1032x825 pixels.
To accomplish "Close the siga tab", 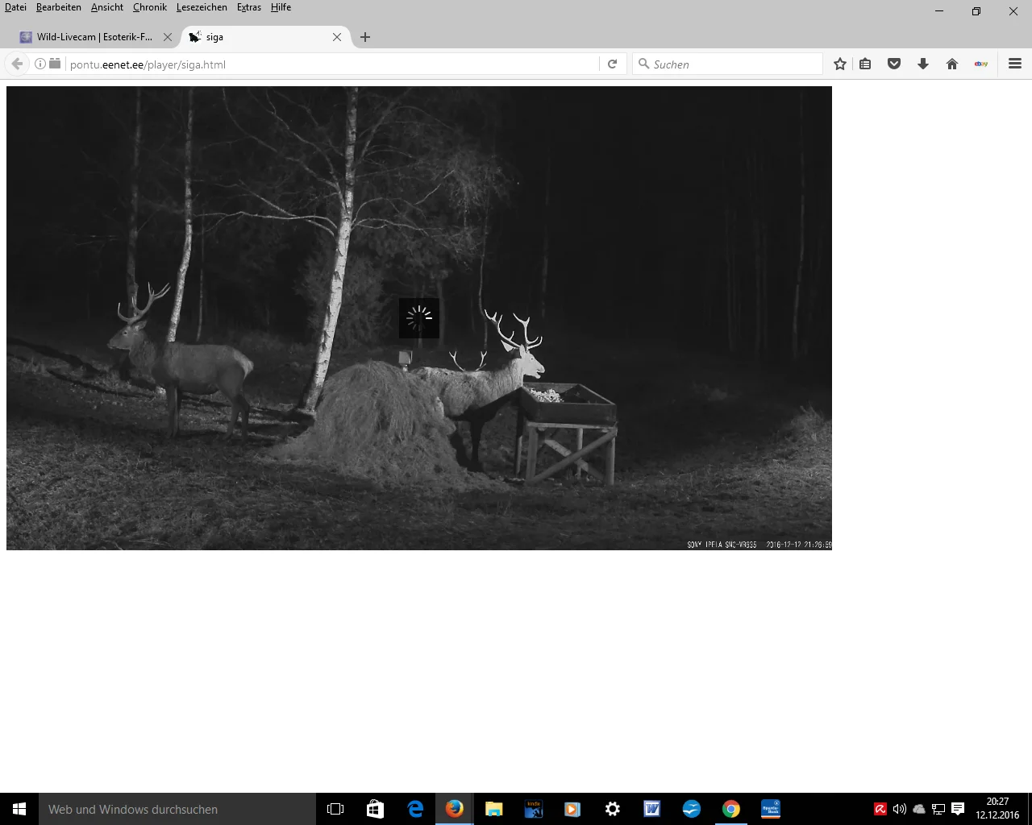I will tap(337, 37).
